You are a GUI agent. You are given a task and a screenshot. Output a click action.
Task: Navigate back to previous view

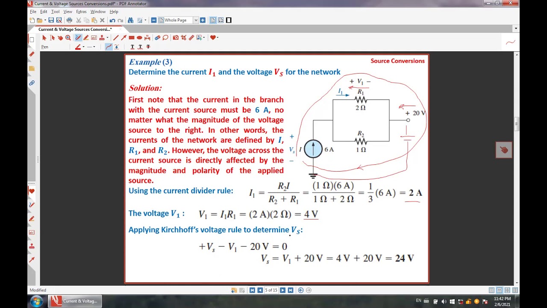pos(301,290)
